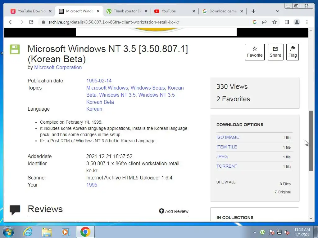Launch Internet Explorer from the taskbar
This screenshot has height=238, width=318.
pyautogui.click(x=28, y=232)
